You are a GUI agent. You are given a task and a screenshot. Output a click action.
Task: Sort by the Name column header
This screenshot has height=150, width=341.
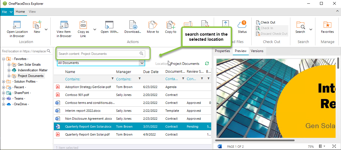tap(70, 72)
